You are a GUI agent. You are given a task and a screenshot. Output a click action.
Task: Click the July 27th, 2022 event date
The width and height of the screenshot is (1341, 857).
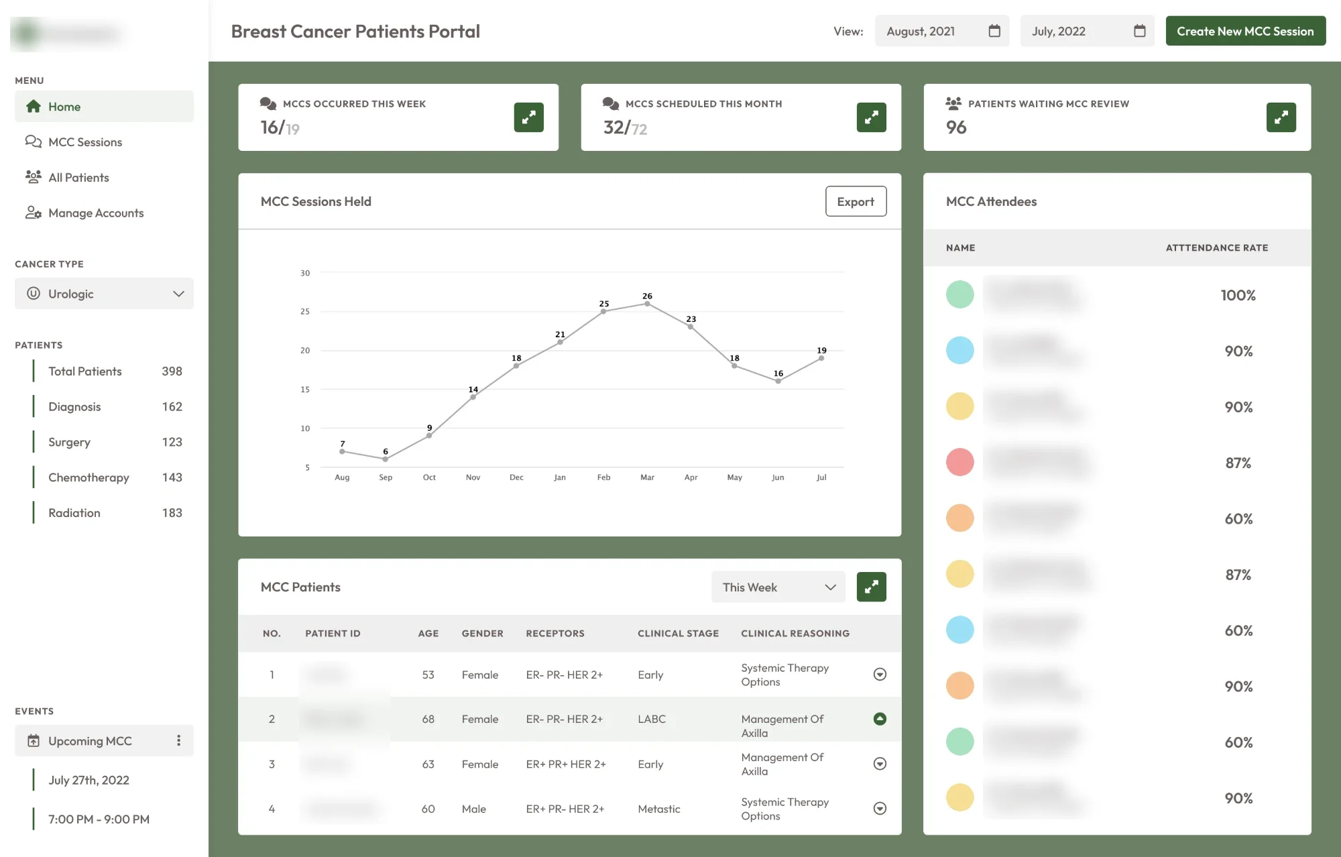(x=89, y=780)
